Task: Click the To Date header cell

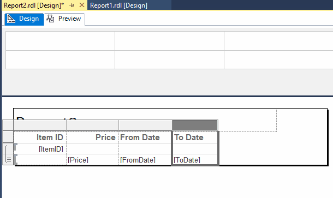Action: point(195,137)
